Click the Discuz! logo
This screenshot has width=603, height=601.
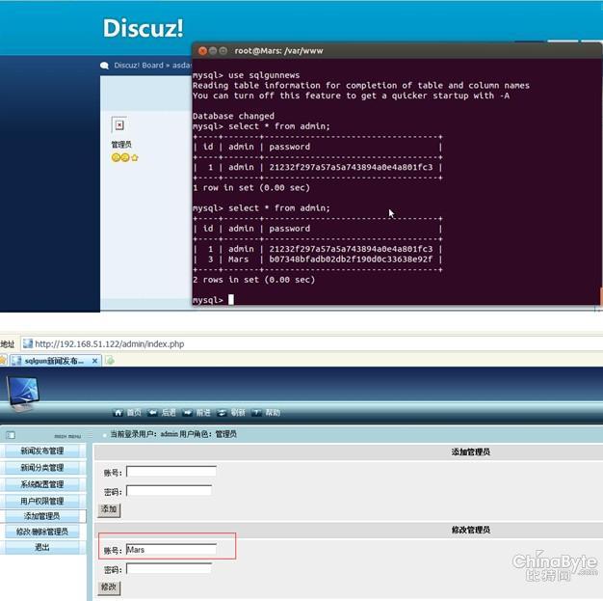143,28
